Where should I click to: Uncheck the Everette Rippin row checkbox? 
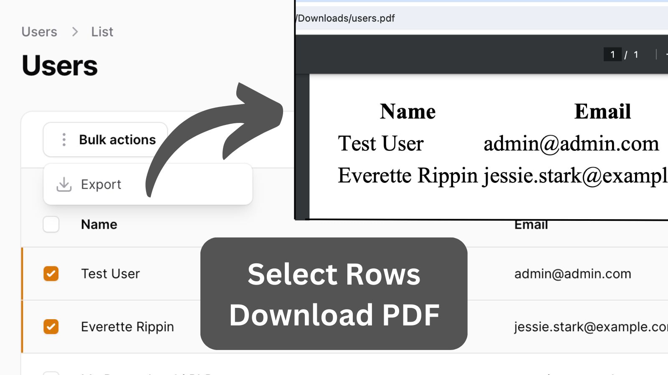point(51,327)
